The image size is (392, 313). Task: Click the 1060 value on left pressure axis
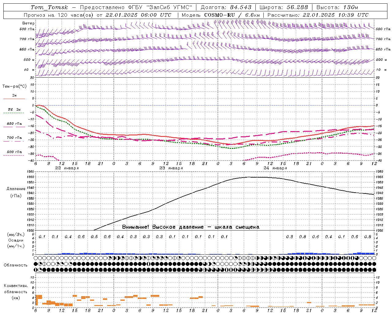31,172
